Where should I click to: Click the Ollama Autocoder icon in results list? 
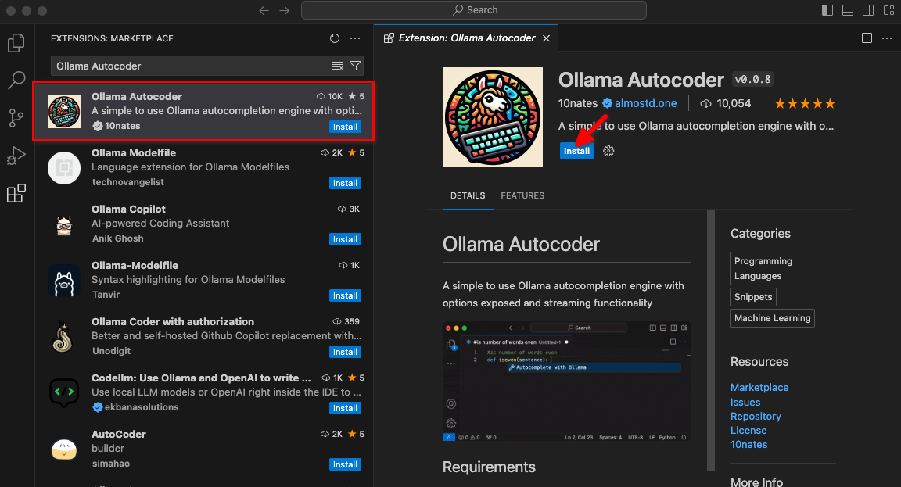pyautogui.click(x=64, y=112)
